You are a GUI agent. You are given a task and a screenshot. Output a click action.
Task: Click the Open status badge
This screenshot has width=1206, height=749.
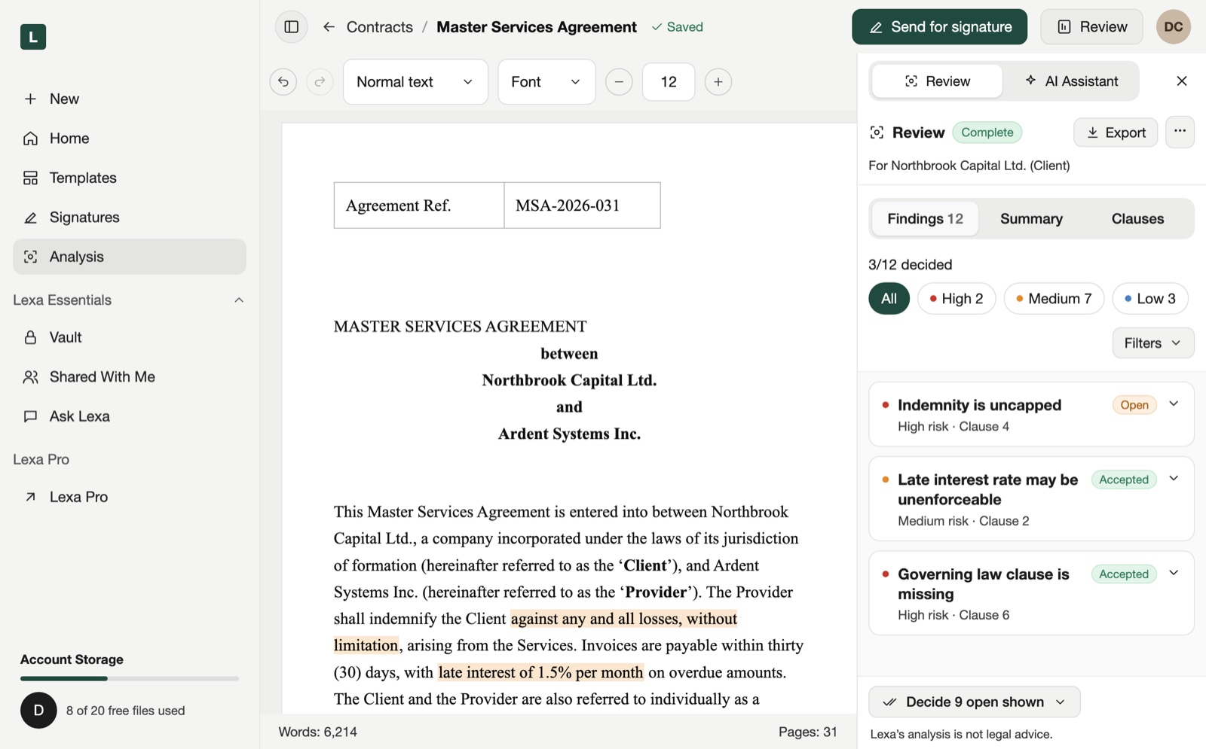1134,405
